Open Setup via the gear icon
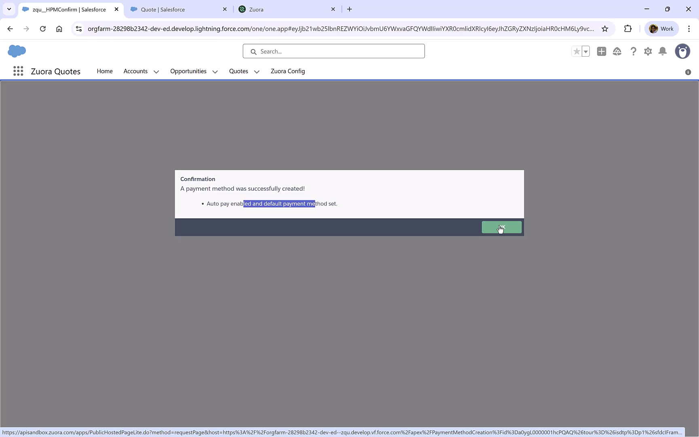 coord(648,51)
